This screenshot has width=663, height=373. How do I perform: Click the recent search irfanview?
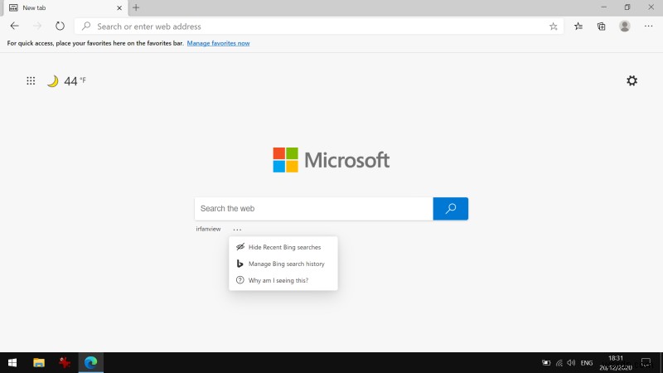[x=208, y=229]
